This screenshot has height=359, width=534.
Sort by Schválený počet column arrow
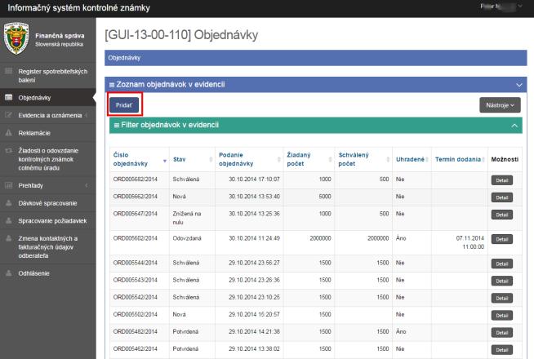point(388,159)
